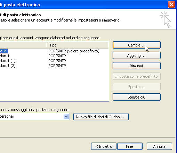The width and height of the screenshot is (177, 153).
Task: Click the disabled Imposta come predefinito button
Action: [137, 76]
